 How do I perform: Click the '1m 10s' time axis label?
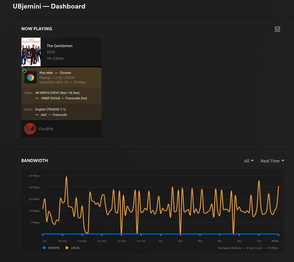[141, 241]
